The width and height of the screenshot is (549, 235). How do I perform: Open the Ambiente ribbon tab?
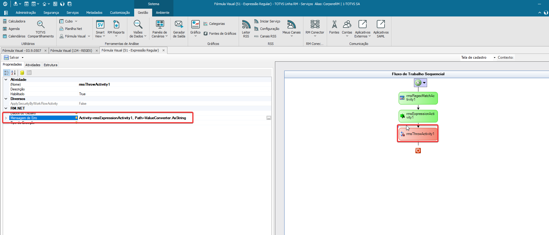(163, 13)
